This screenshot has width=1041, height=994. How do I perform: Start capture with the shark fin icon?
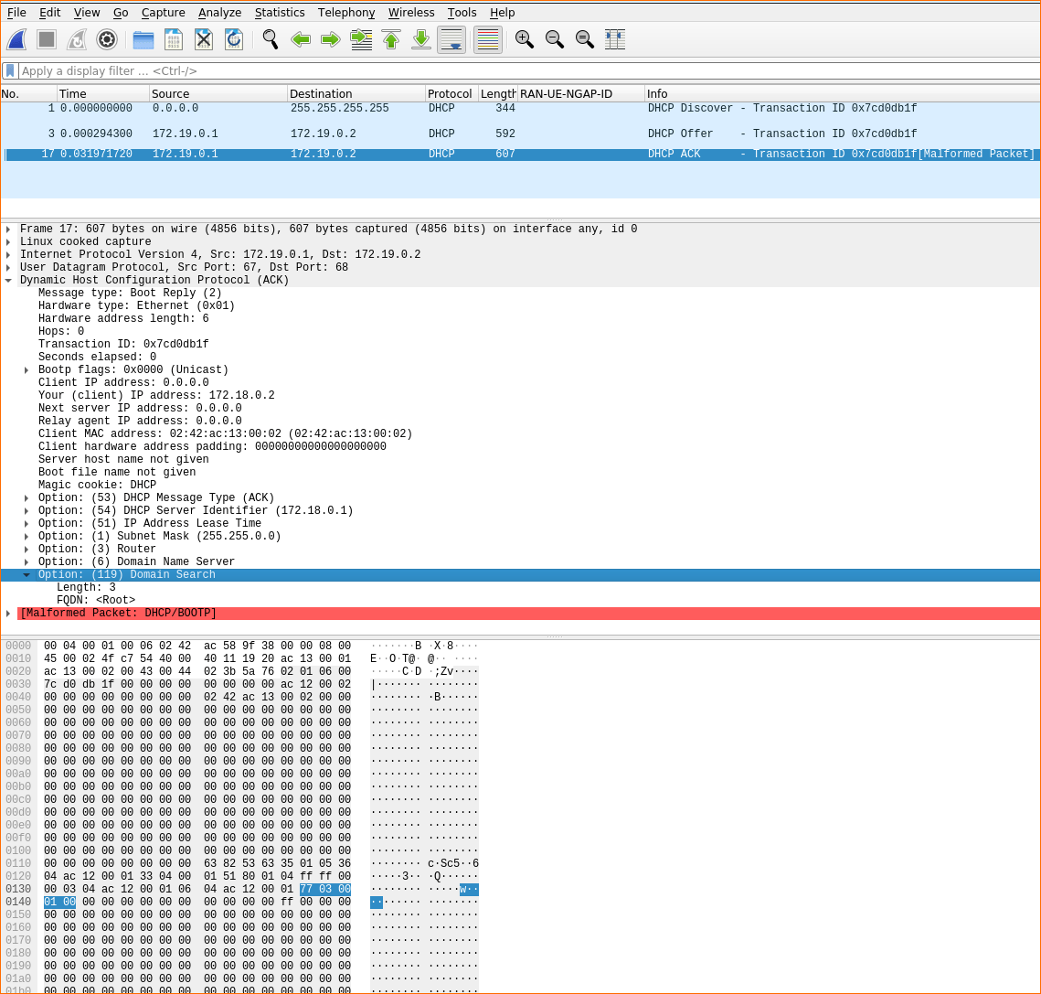[x=16, y=39]
